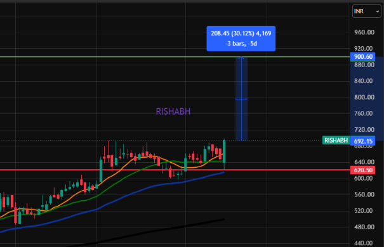The height and width of the screenshot is (247, 384).
Task: Select the blue 208.45 (30.12%) measurement label
Action: pyautogui.click(x=241, y=39)
